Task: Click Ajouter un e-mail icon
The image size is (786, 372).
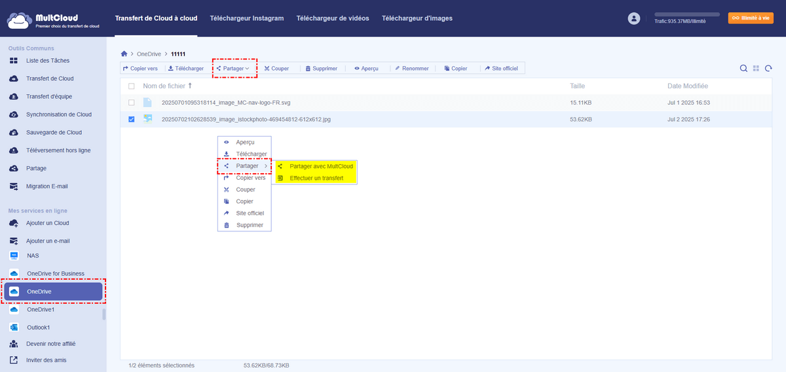Action: coord(14,241)
